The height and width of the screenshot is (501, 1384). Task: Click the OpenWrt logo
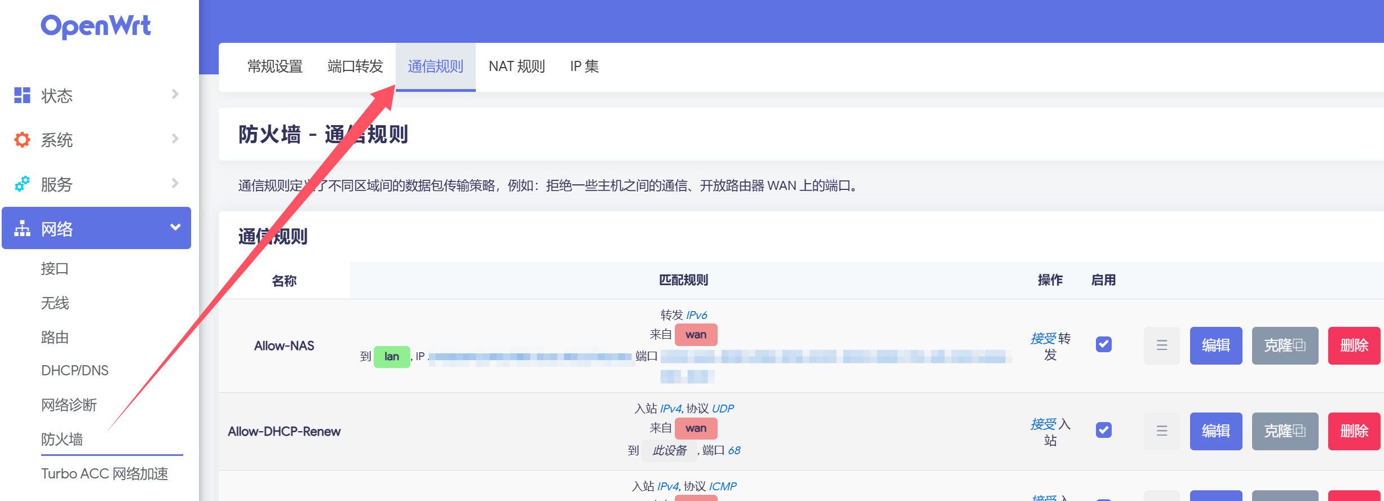[96, 26]
